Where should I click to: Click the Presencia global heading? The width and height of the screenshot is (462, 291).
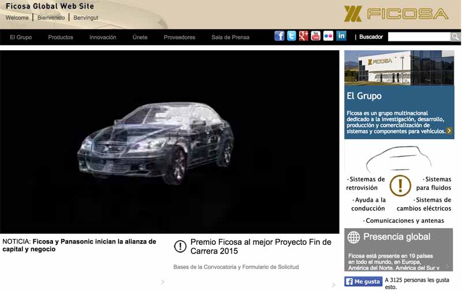tap(397, 237)
